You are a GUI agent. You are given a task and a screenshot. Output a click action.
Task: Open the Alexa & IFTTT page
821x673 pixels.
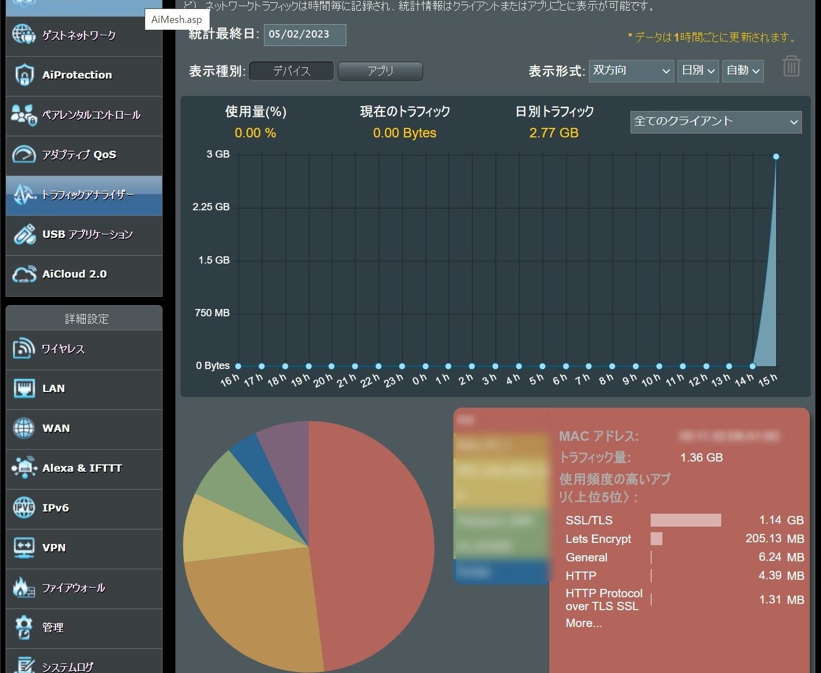pos(82,468)
